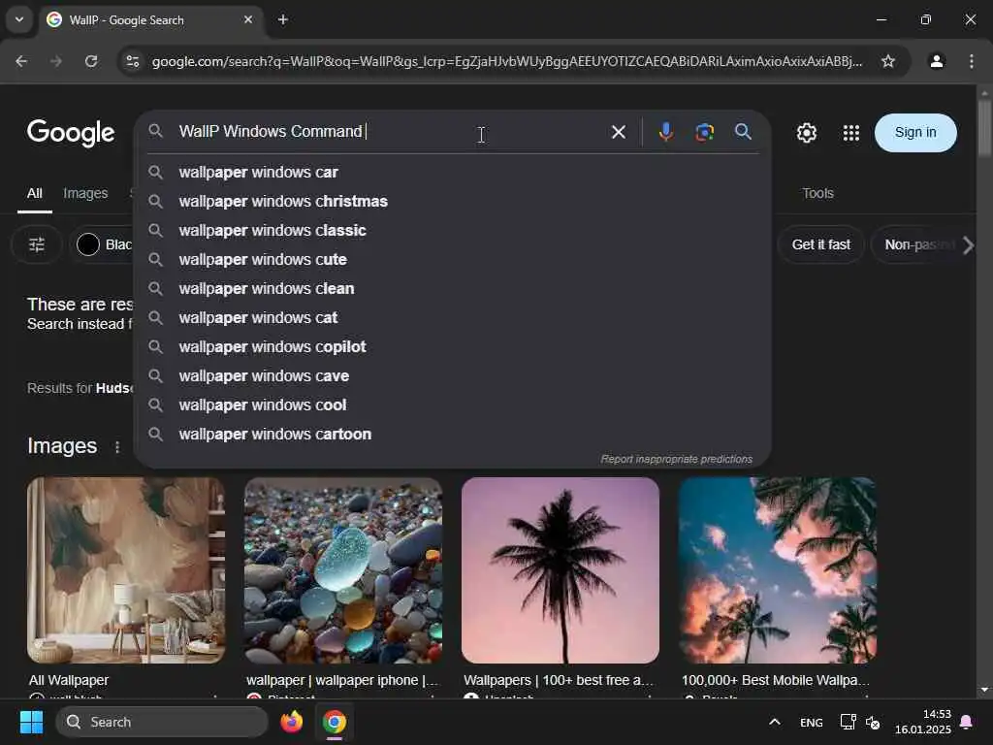This screenshot has height=745, width=993.
Task: Click the browser forward arrow
Action: pyautogui.click(x=56, y=61)
